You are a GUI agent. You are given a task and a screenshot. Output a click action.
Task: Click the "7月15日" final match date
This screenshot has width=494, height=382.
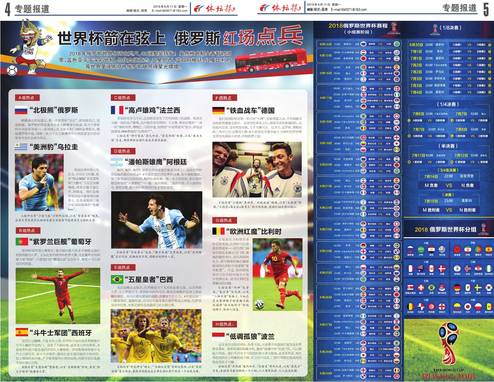point(431,201)
